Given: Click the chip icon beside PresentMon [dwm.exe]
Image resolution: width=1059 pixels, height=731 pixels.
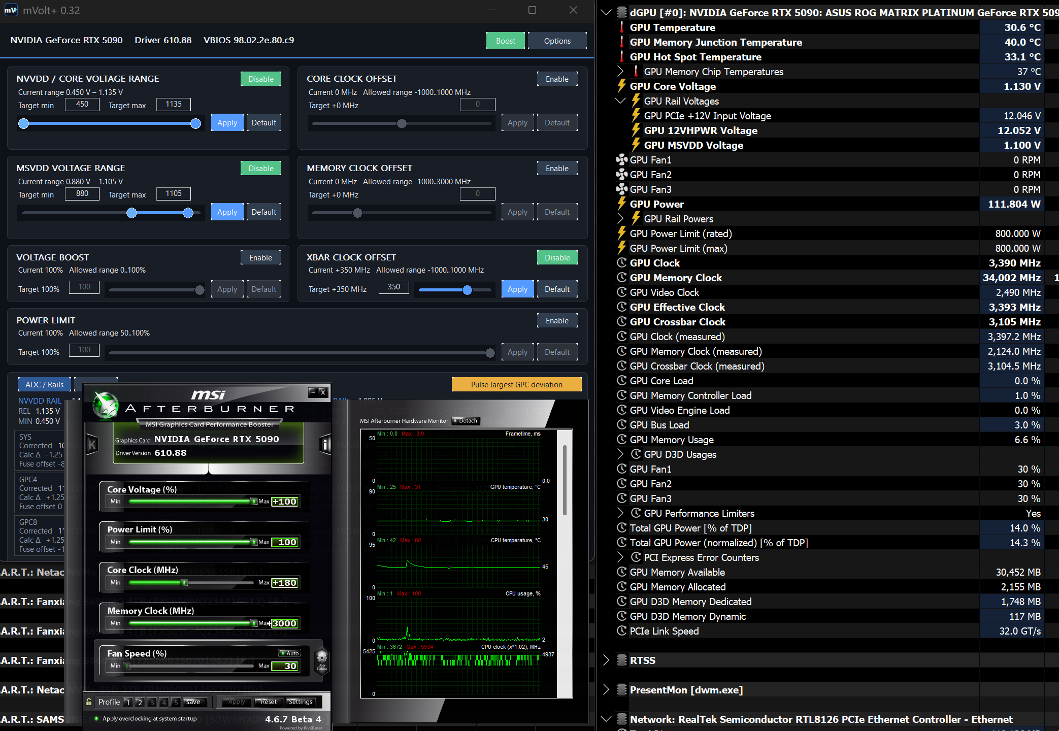Looking at the screenshot, I should pyautogui.click(x=622, y=690).
